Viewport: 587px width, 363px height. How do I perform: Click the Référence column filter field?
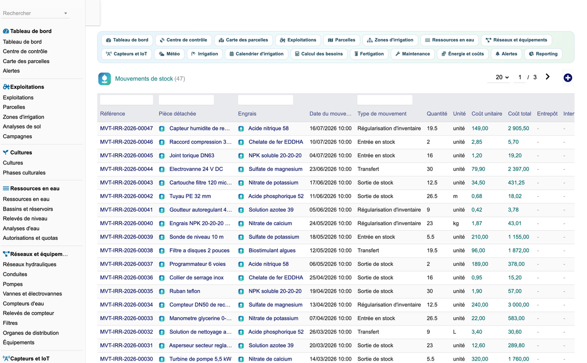click(x=127, y=100)
